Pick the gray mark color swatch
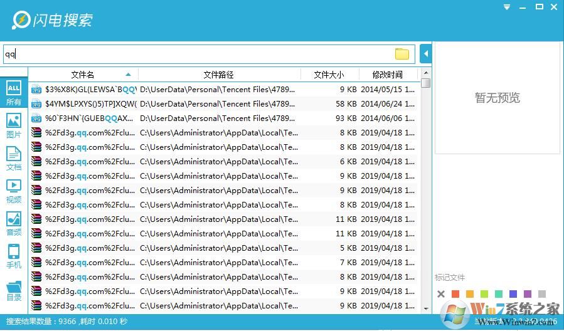This screenshot has width=564, height=331. pos(541,294)
